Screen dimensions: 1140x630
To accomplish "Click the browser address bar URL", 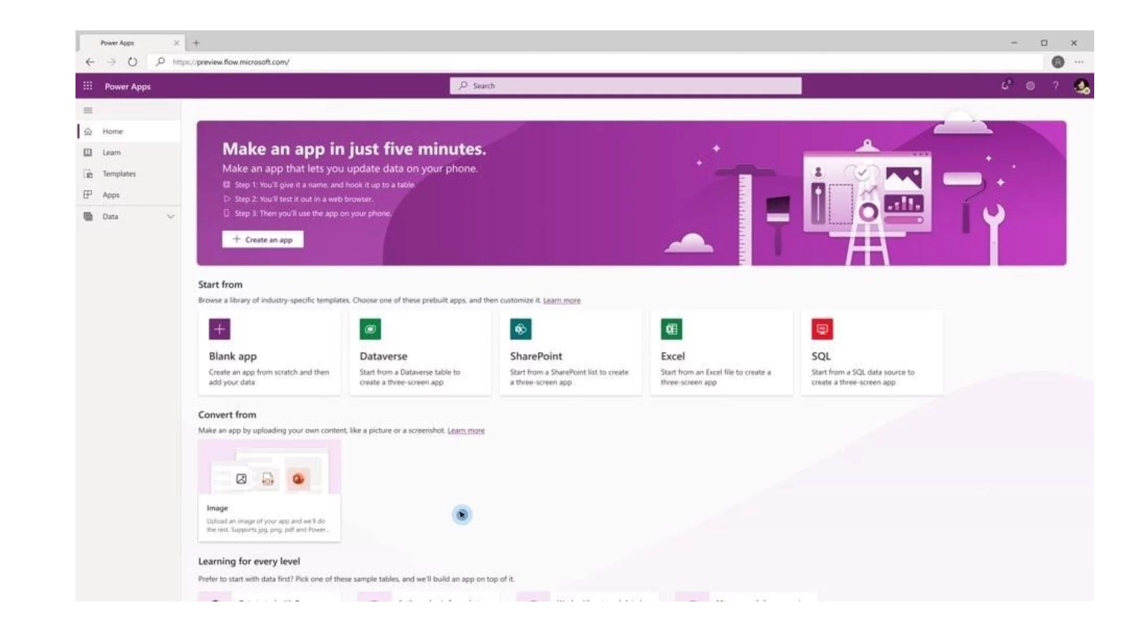I will coord(231,62).
